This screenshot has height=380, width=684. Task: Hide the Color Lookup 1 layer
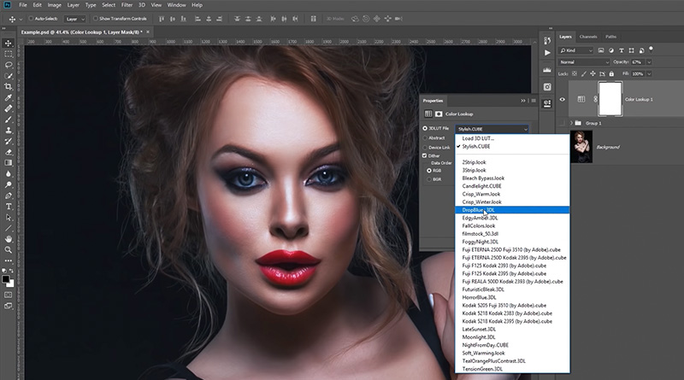pyautogui.click(x=562, y=99)
